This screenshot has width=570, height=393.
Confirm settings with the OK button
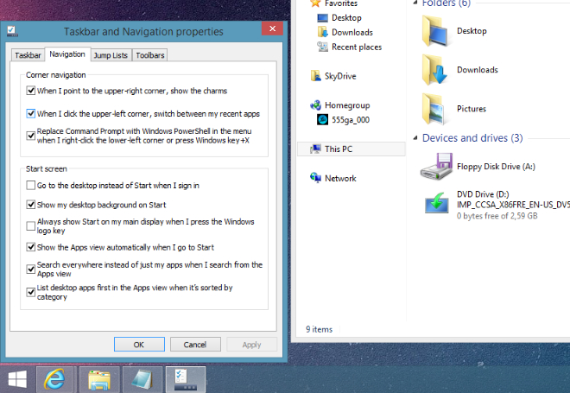(139, 345)
